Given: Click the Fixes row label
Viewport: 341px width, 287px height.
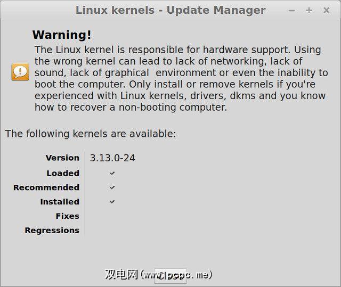Looking at the screenshot, I should point(67,216).
